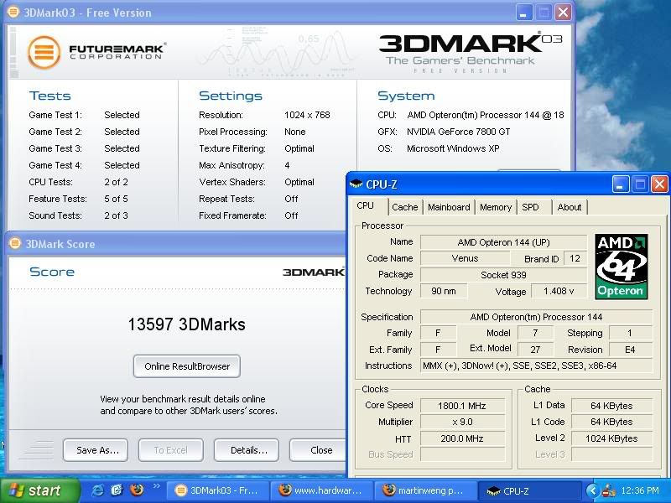Select the Memory tab in CPU-Z
671x503 pixels.
[496, 207]
